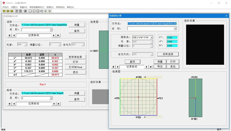Screen dimensions: 231x131
Task: Open the 其他测量指标[C] menu
Action: 37,7
